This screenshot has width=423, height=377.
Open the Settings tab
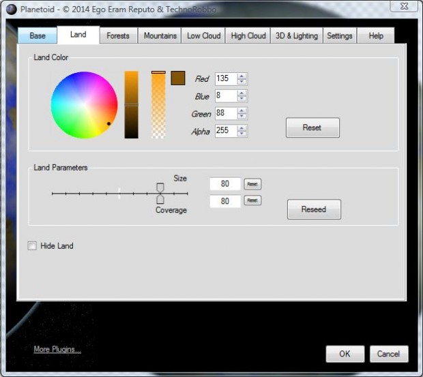[339, 35]
